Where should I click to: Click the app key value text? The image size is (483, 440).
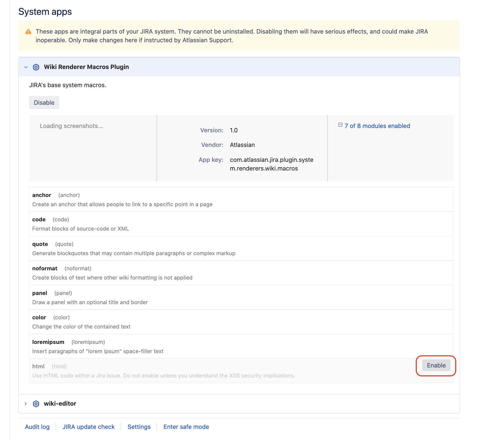pyautogui.click(x=271, y=164)
